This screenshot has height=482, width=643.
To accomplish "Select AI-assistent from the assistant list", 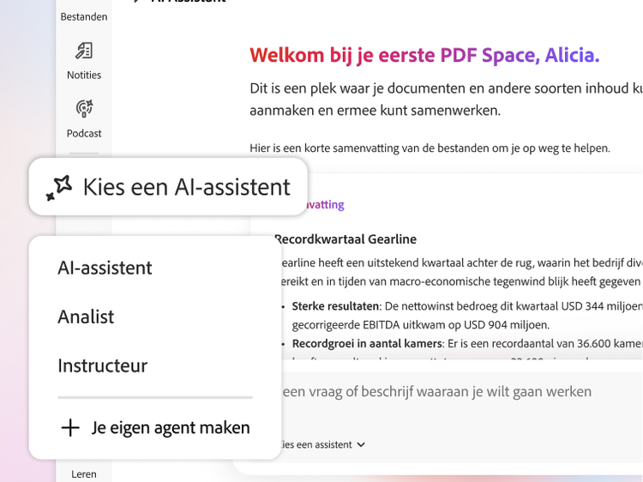I will pyautogui.click(x=105, y=268).
